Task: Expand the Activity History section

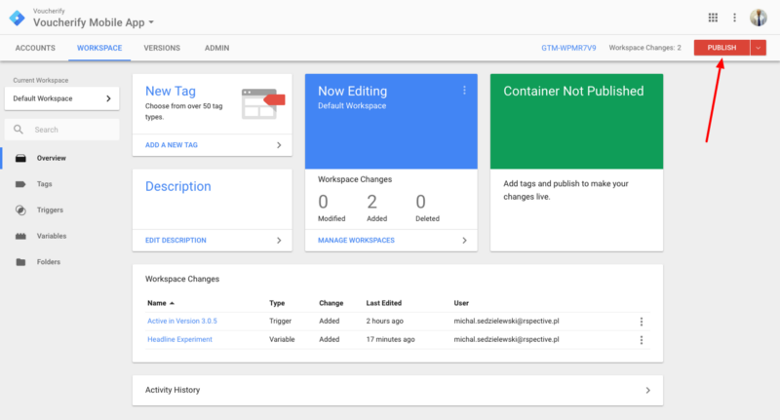Action: tap(398, 390)
